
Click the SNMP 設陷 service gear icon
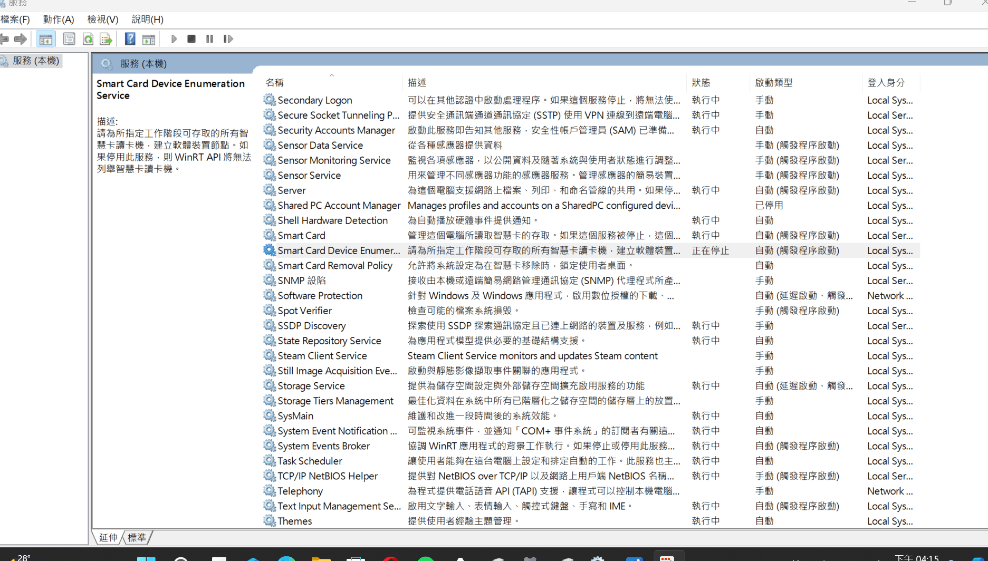coord(270,280)
